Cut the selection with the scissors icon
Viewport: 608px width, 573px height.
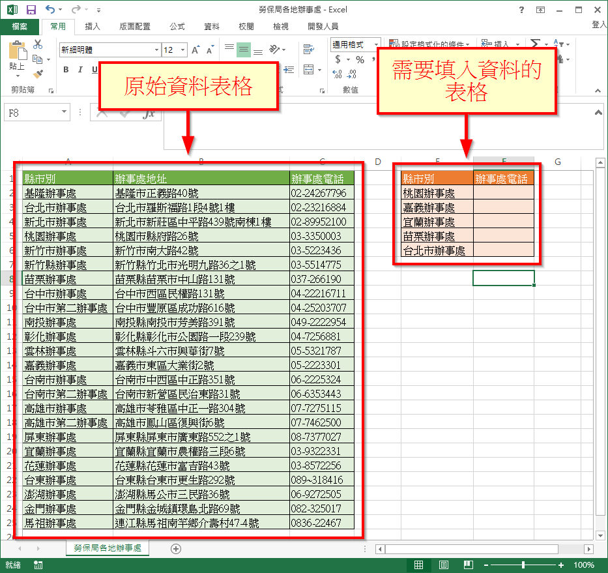pos(37,44)
